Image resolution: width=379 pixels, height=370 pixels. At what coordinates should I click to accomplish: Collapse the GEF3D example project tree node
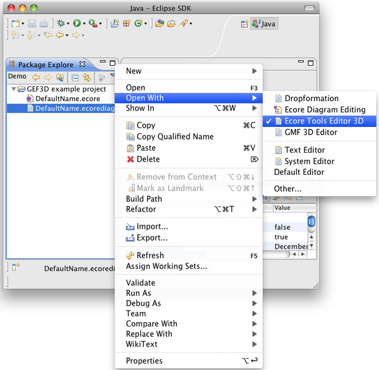(14, 89)
